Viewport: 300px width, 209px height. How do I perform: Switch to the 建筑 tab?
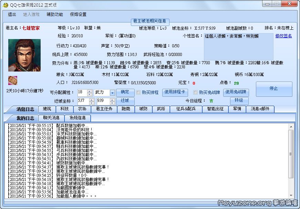click(x=47, y=109)
